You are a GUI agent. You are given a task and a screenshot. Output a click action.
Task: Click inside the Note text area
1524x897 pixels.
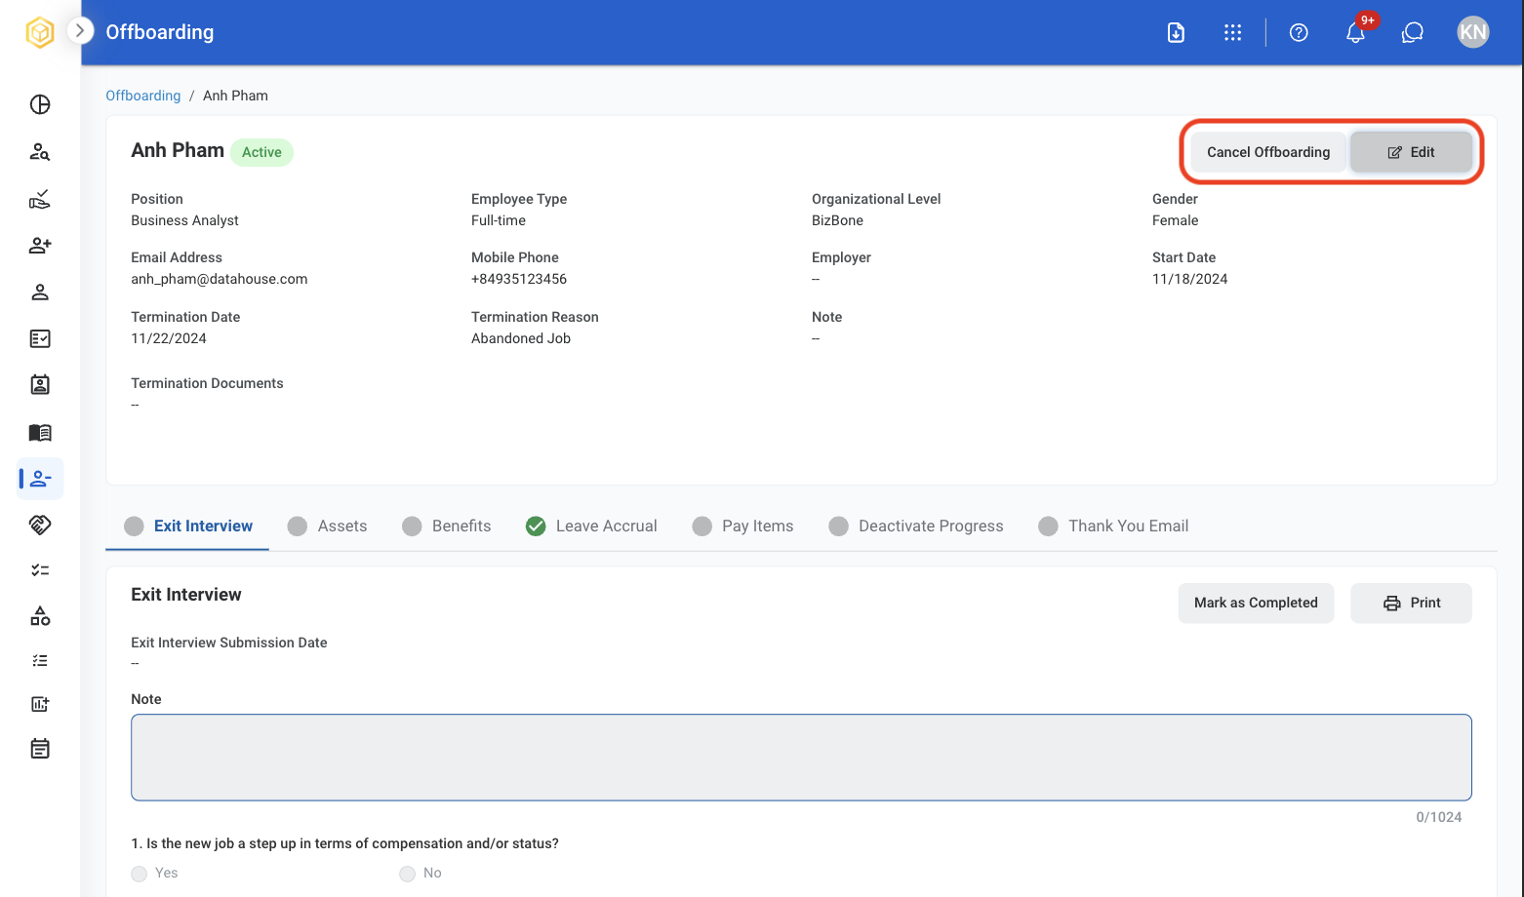[x=801, y=758]
